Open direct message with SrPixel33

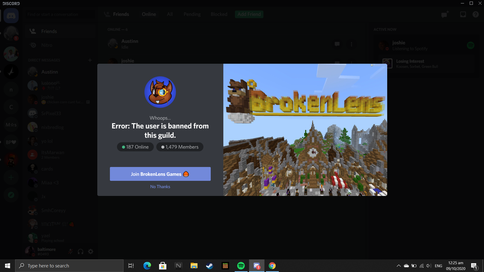pyautogui.click(x=60, y=113)
